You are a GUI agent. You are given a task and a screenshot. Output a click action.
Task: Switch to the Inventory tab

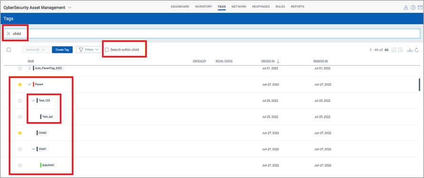[x=203, y=7]
